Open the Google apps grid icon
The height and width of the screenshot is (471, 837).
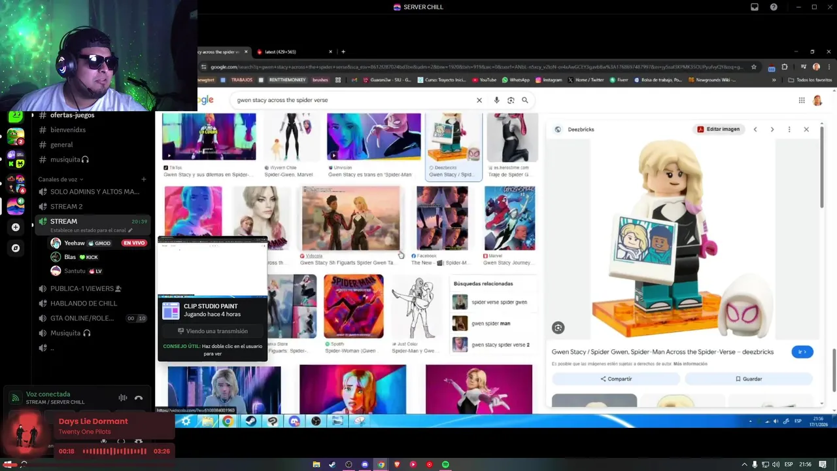[802, 100]
